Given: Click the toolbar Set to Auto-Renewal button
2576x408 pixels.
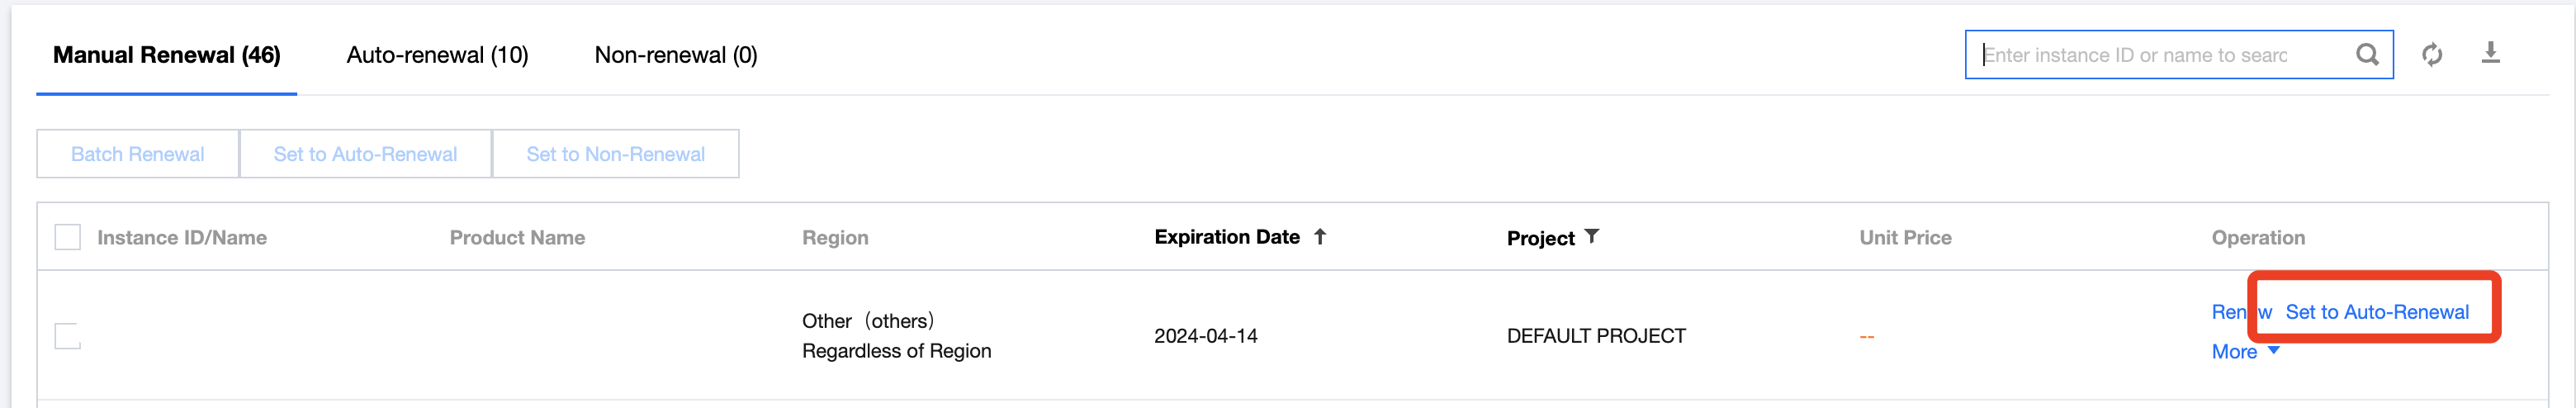Looking at the screenshot, I should pyautogui.click(x=365, y=154).
